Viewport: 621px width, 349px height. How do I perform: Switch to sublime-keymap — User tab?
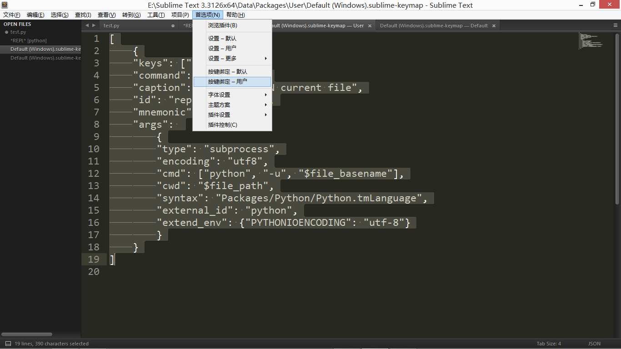318,26
